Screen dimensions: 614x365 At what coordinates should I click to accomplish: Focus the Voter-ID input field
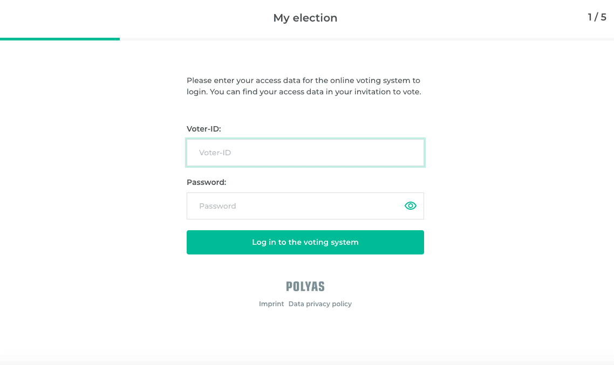pos(305,153)
